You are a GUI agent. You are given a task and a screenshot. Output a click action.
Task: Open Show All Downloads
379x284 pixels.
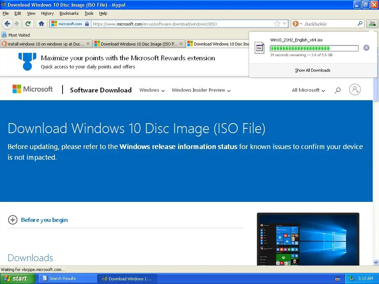pos(312,70)
